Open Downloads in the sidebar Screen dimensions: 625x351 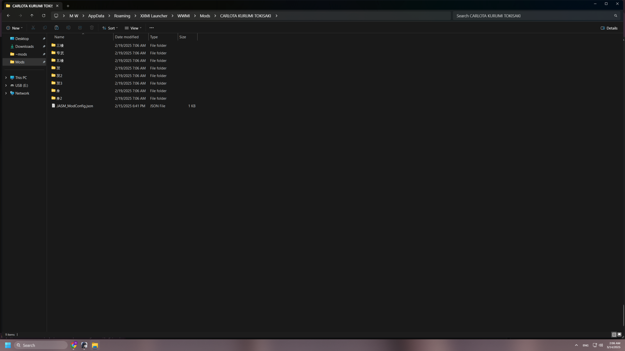(x=24, y=46)
